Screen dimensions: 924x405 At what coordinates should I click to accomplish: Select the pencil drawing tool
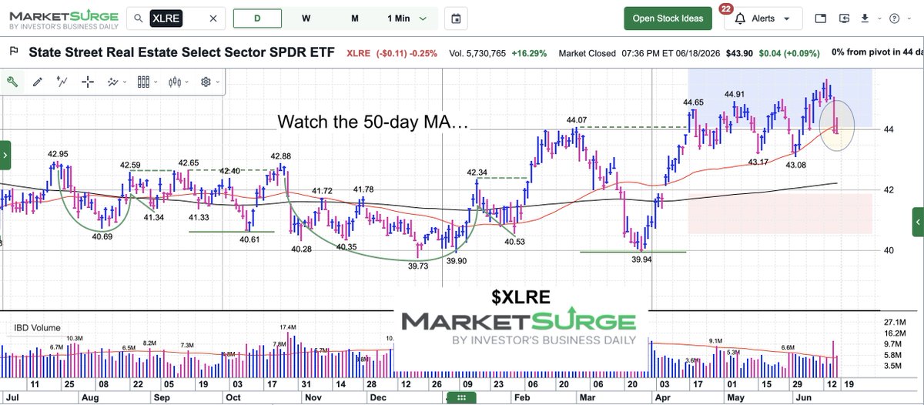[x=38, y=82]
